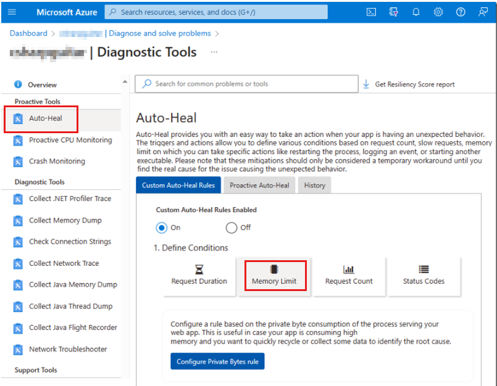Click Configure Private Bytes rule
The height and width of the screenshot is (386, 497).
point(217,362)
